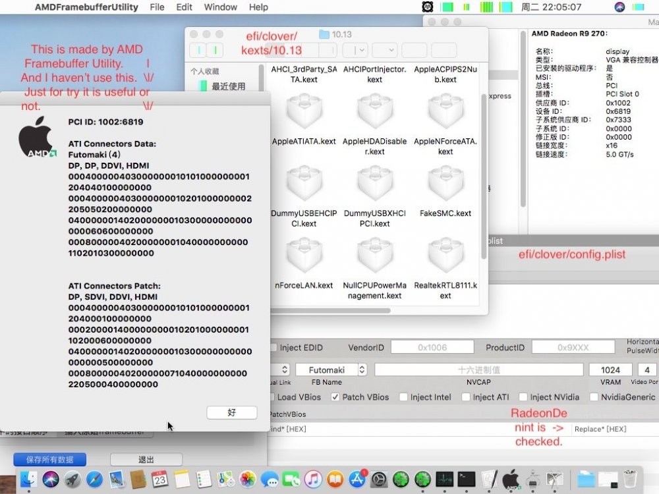Enable the Inject NVidia checkbox
Image resolution: width=659 pixels, height=494 pixels.
pos(523,397)
